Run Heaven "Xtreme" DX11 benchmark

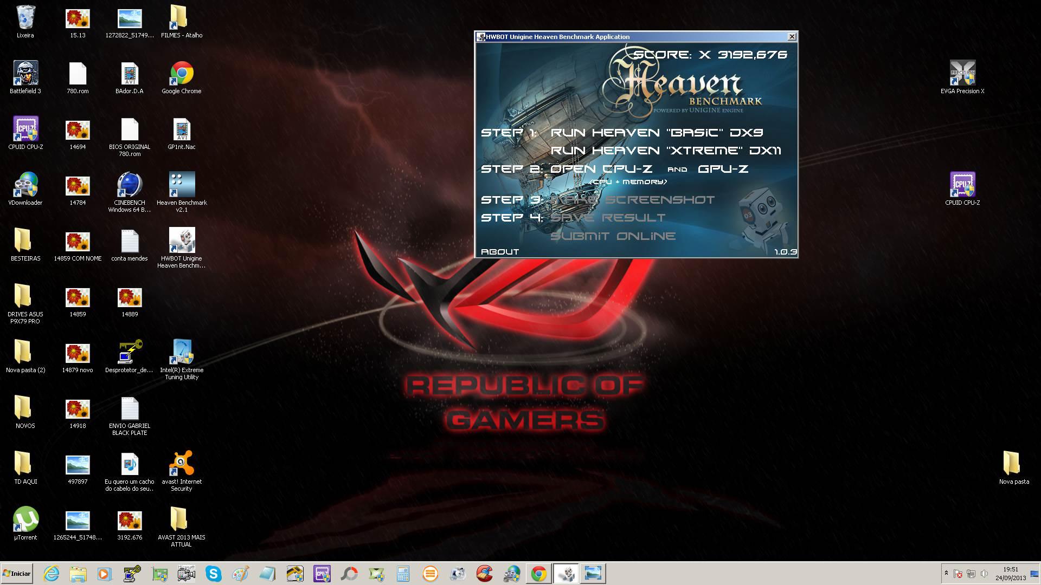[666, 151]
